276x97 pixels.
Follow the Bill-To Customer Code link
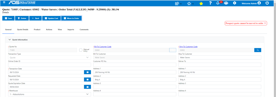pos(103,47)
